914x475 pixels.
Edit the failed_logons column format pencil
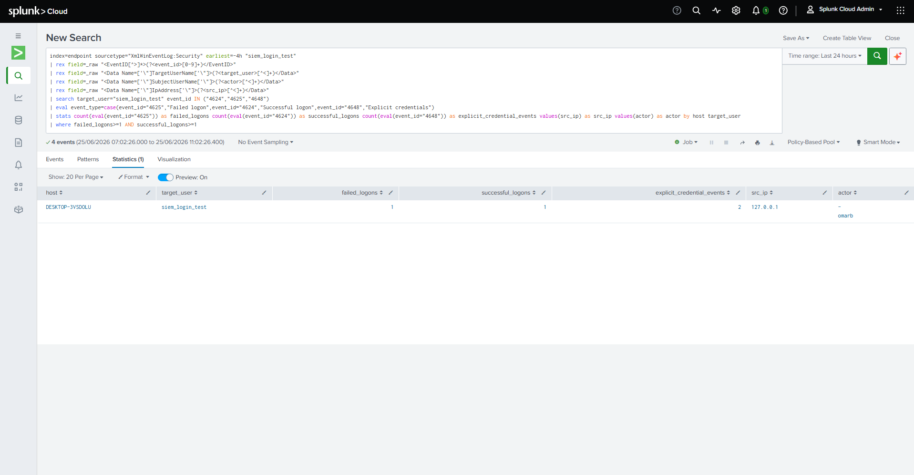[390, 193]
